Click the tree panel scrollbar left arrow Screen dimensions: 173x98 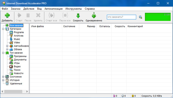point(2,92)
